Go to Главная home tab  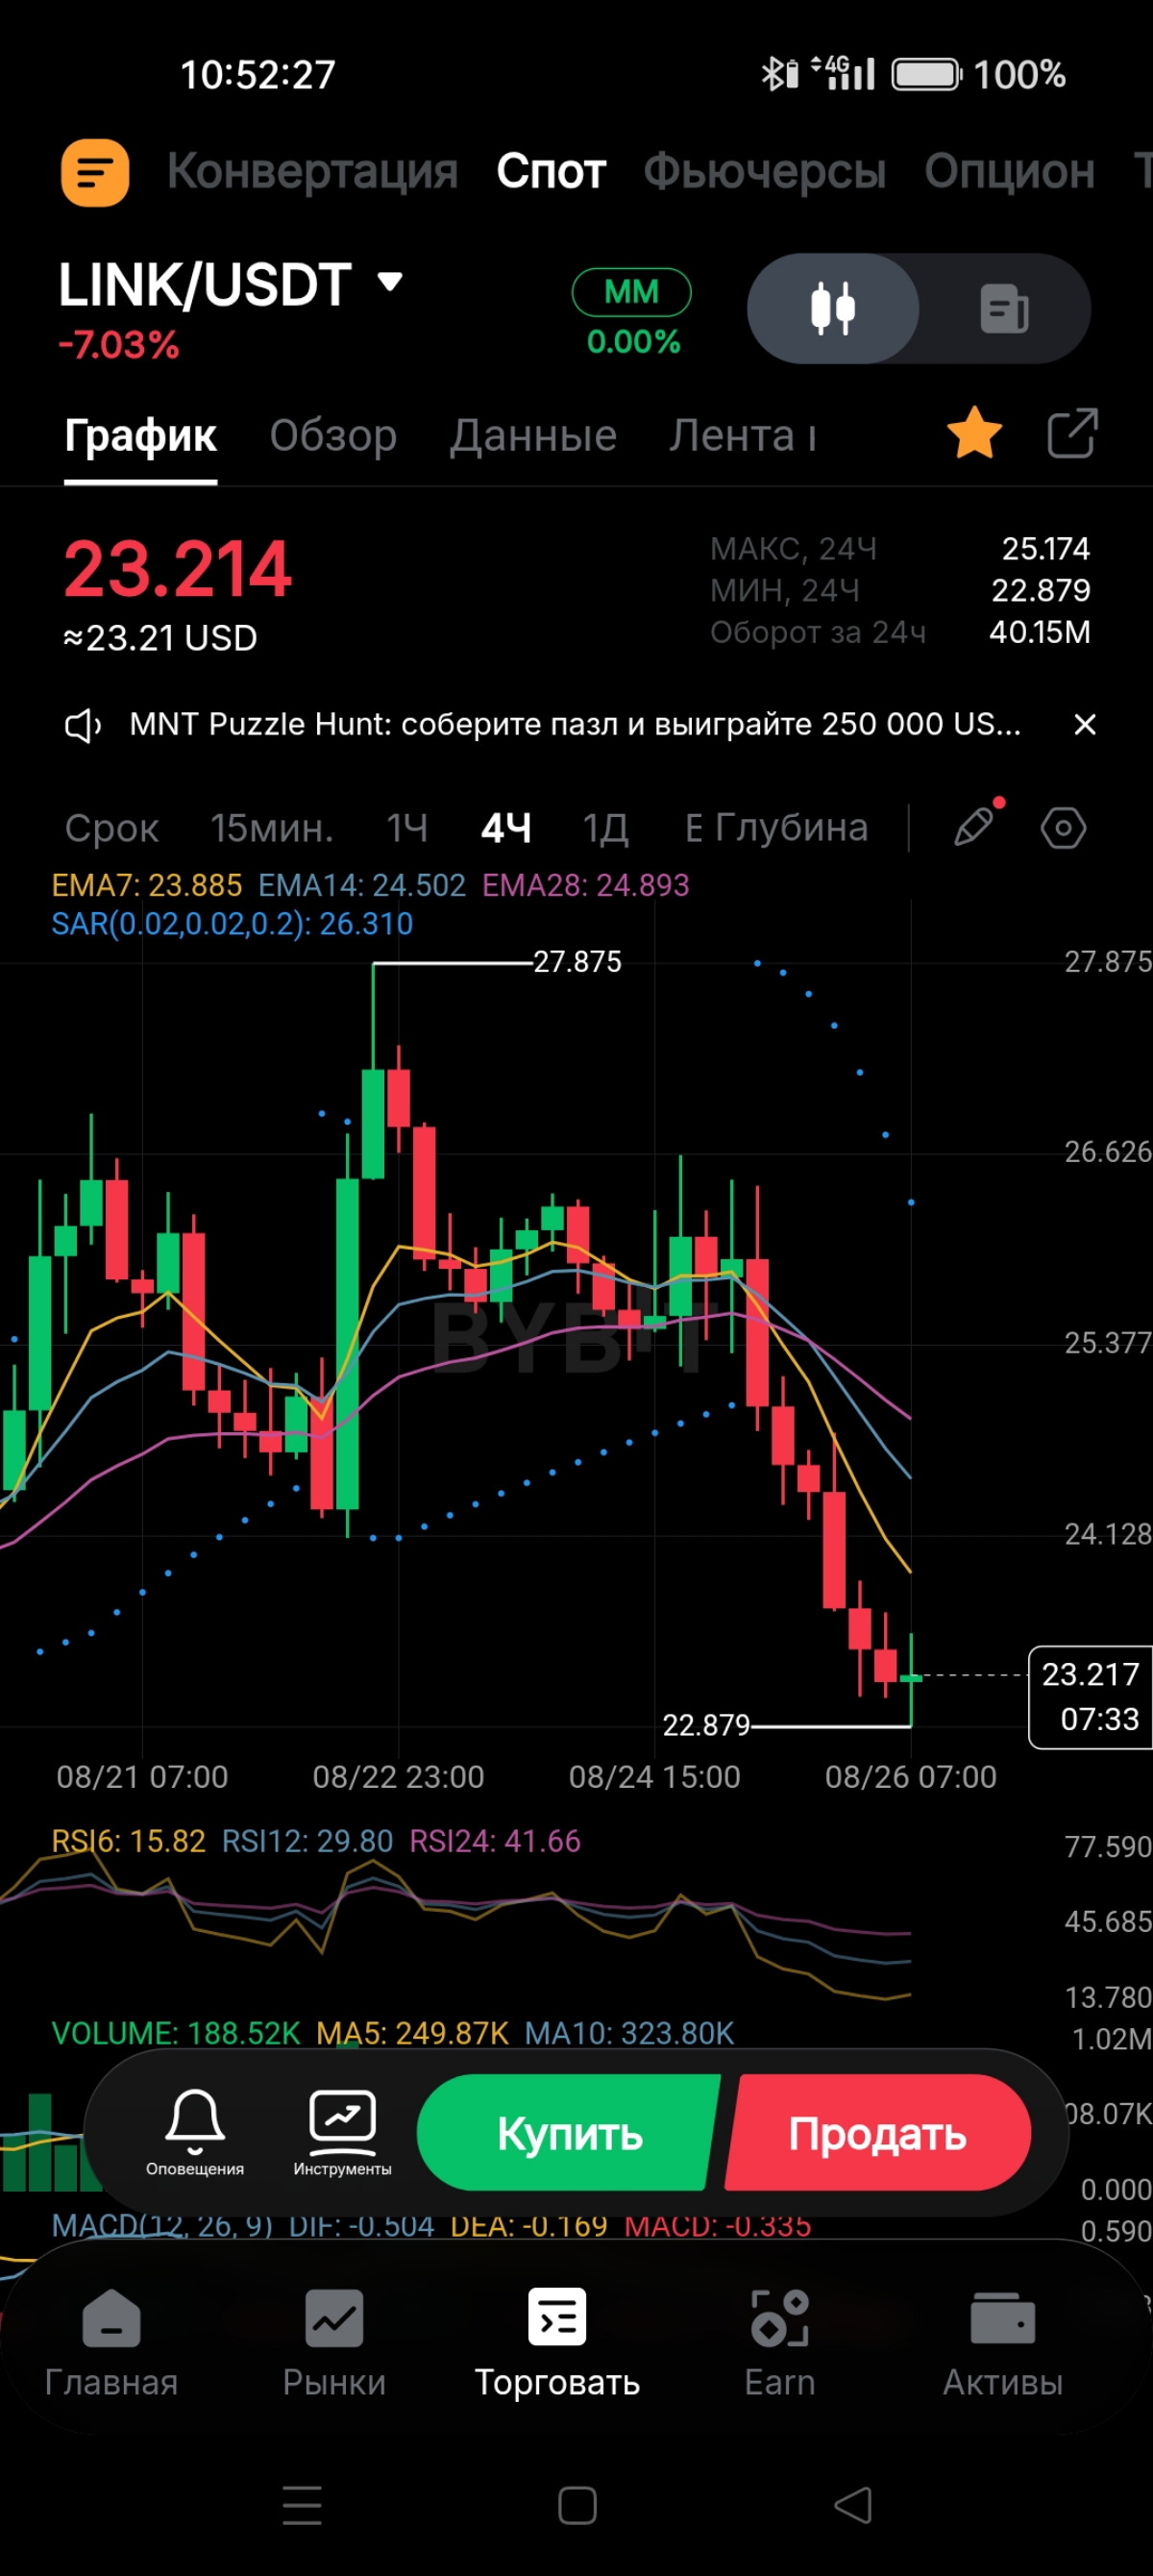(111, 2344)
